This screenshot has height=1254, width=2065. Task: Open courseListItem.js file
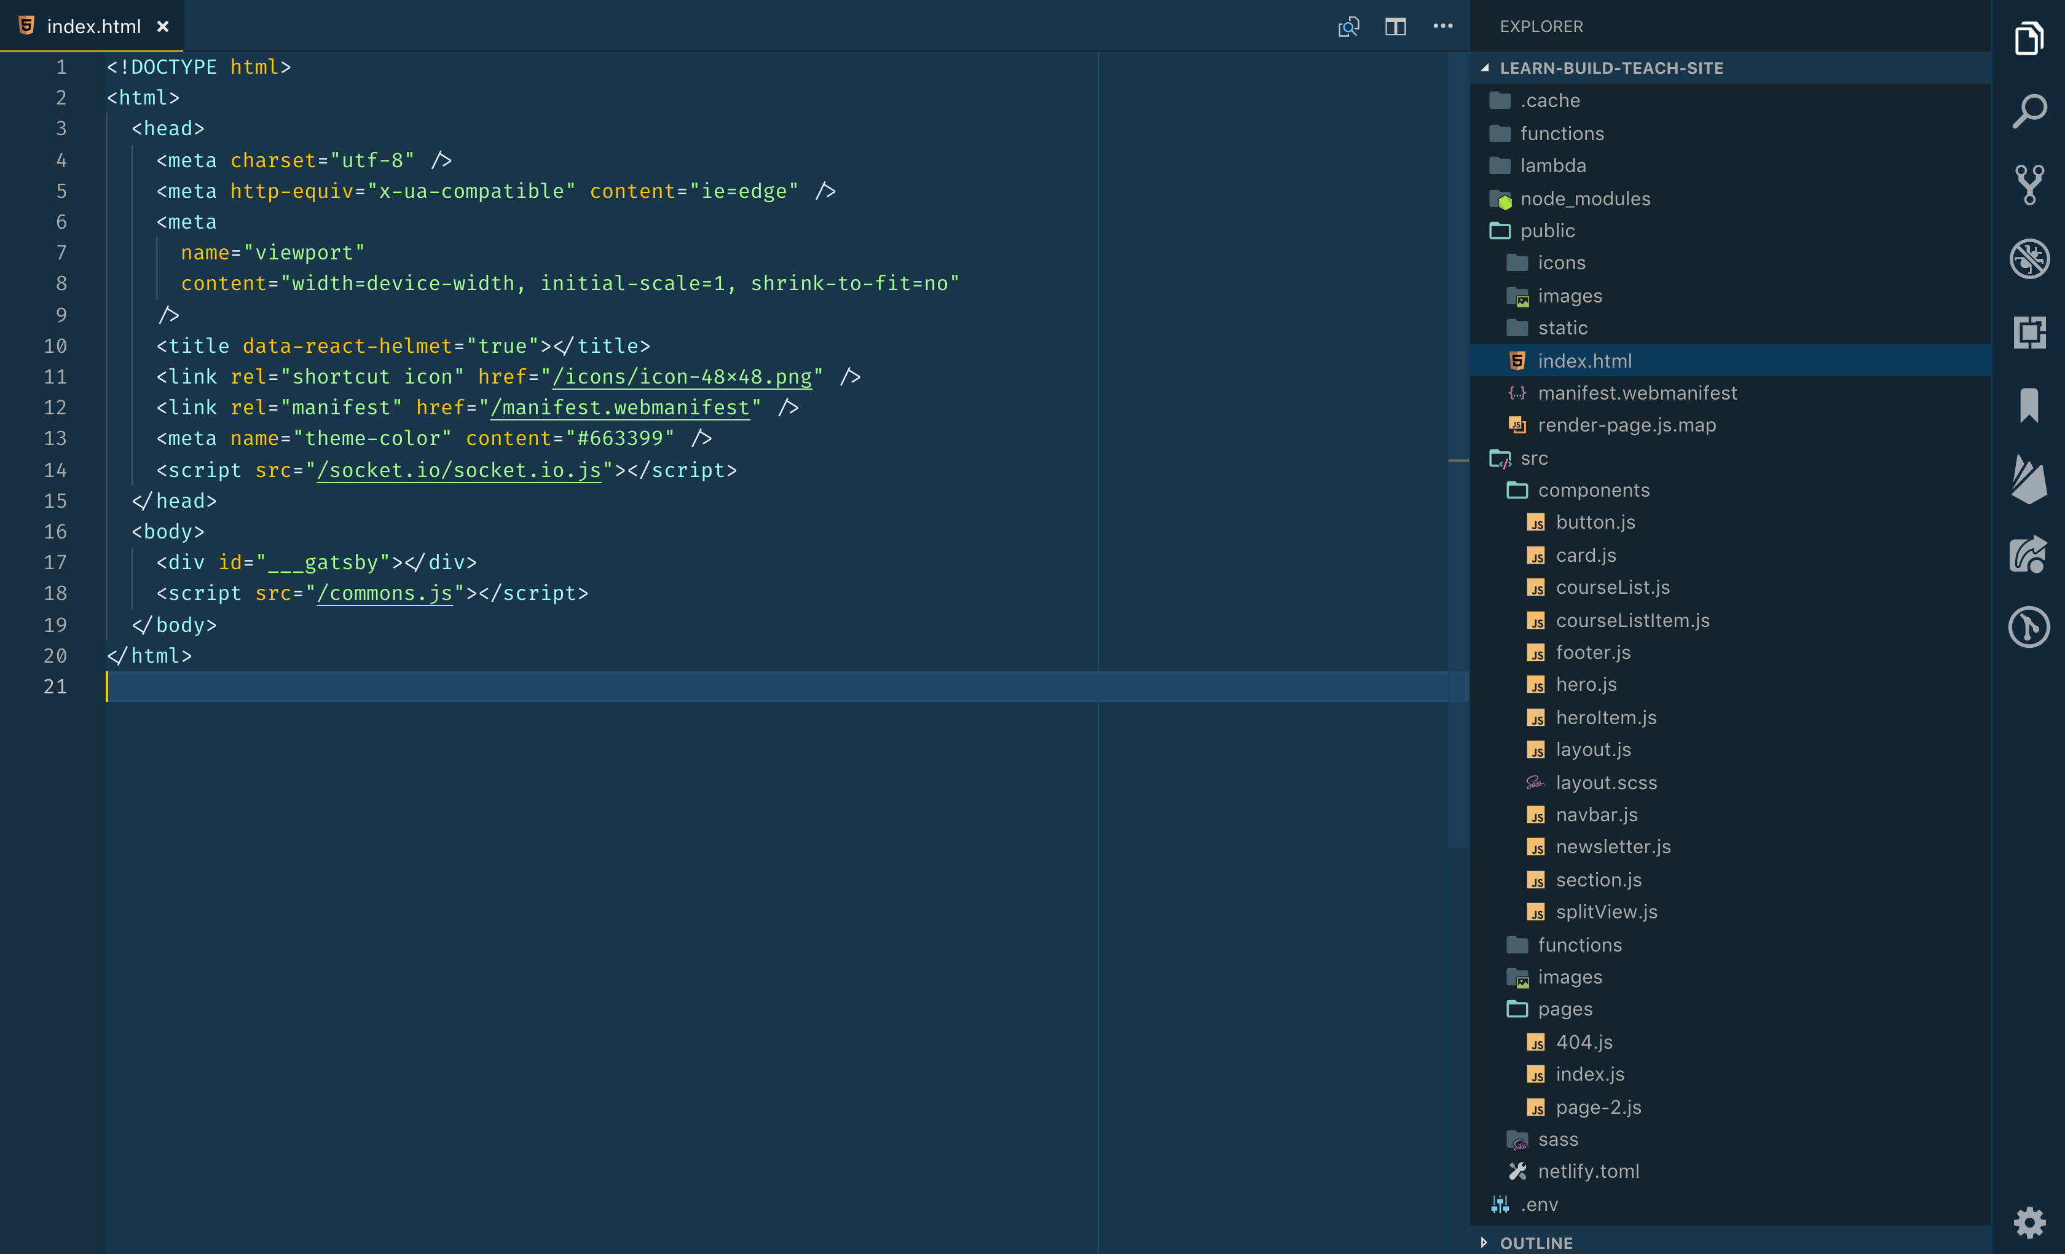(1731, 620)
